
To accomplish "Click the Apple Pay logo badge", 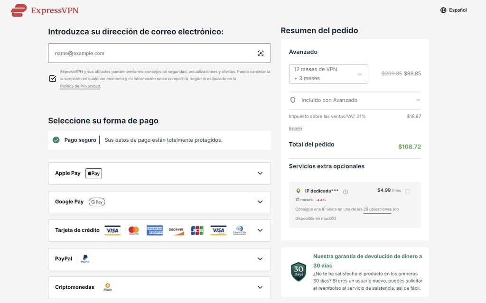I will coord(93,174).
